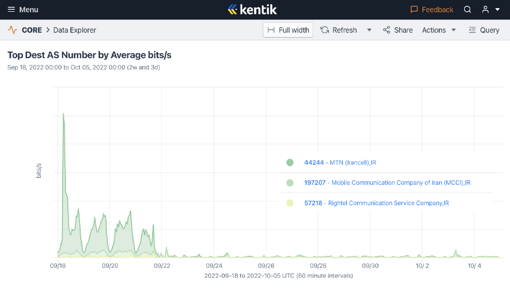Open search with the magnifier icon
510x290 pixels.
467,10
